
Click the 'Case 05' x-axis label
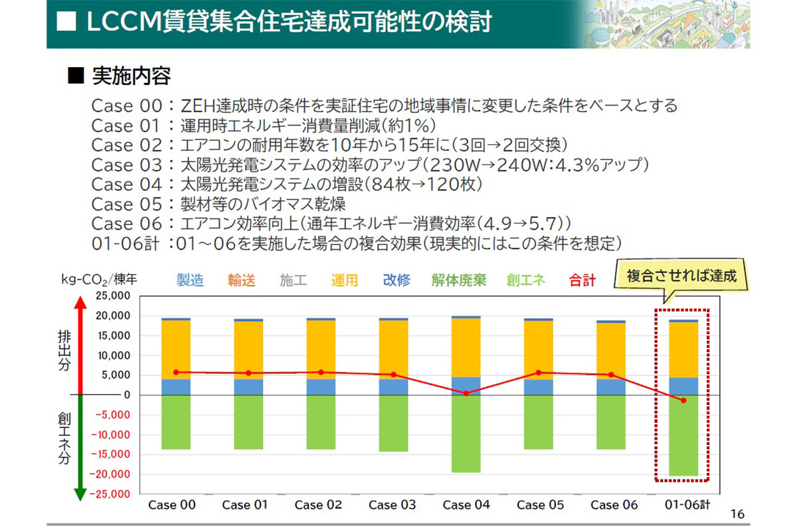click(540, 505)
